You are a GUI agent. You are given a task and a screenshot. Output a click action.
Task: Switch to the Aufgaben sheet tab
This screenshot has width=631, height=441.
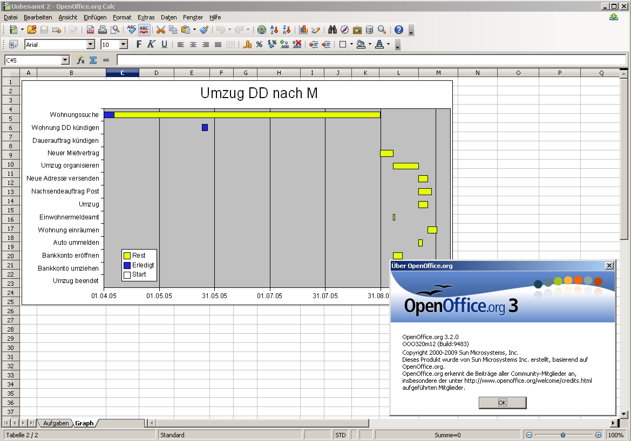[56, 423]
